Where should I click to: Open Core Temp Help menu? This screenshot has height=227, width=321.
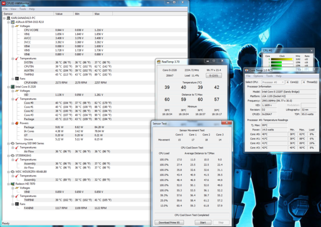[278, 76]
